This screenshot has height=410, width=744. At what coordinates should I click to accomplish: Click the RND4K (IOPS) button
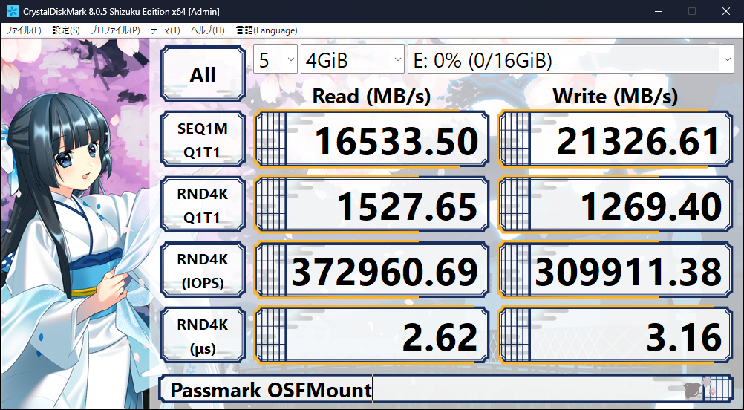coord(203,270)
